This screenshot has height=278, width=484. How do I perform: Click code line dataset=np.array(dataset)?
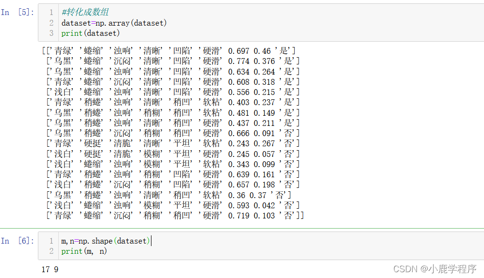pos(114,23)
